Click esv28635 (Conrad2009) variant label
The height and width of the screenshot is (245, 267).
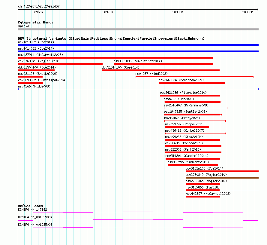point(184,143)
